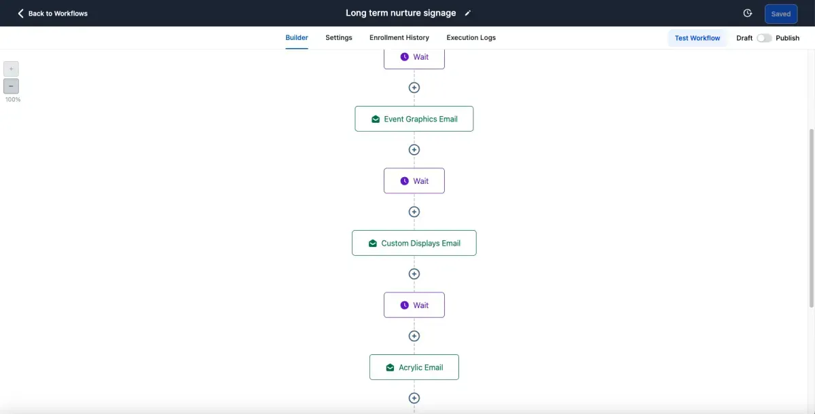
Task: Click envelope icon on Acrylic Email
Action: [391, 368]
